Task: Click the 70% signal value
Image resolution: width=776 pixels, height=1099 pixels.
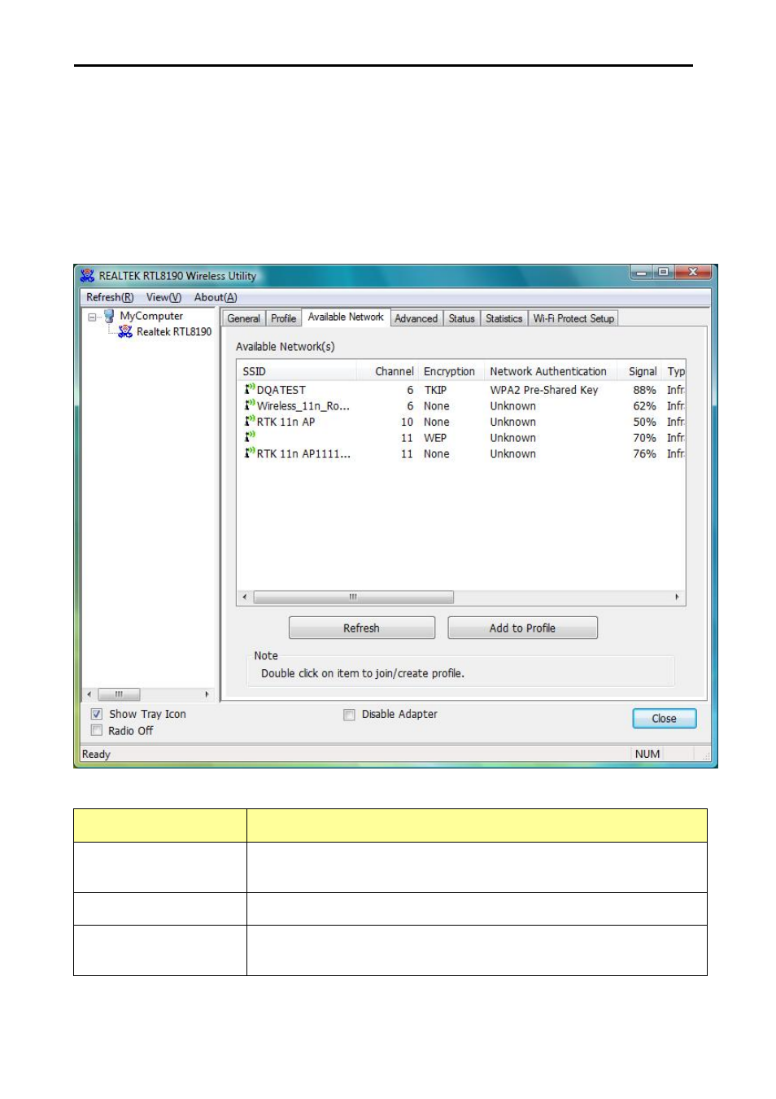Action: point(644,438)
